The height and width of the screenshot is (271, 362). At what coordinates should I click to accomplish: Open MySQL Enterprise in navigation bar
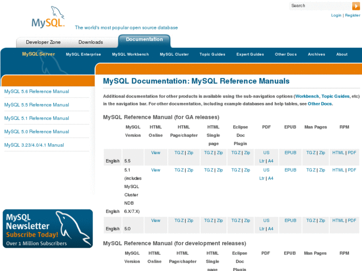point(83,54)
